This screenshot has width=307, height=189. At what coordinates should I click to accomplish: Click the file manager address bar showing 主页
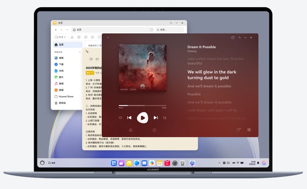(113, 29)
